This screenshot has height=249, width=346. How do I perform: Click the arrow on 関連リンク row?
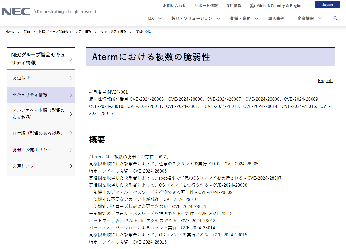[71, 166]
